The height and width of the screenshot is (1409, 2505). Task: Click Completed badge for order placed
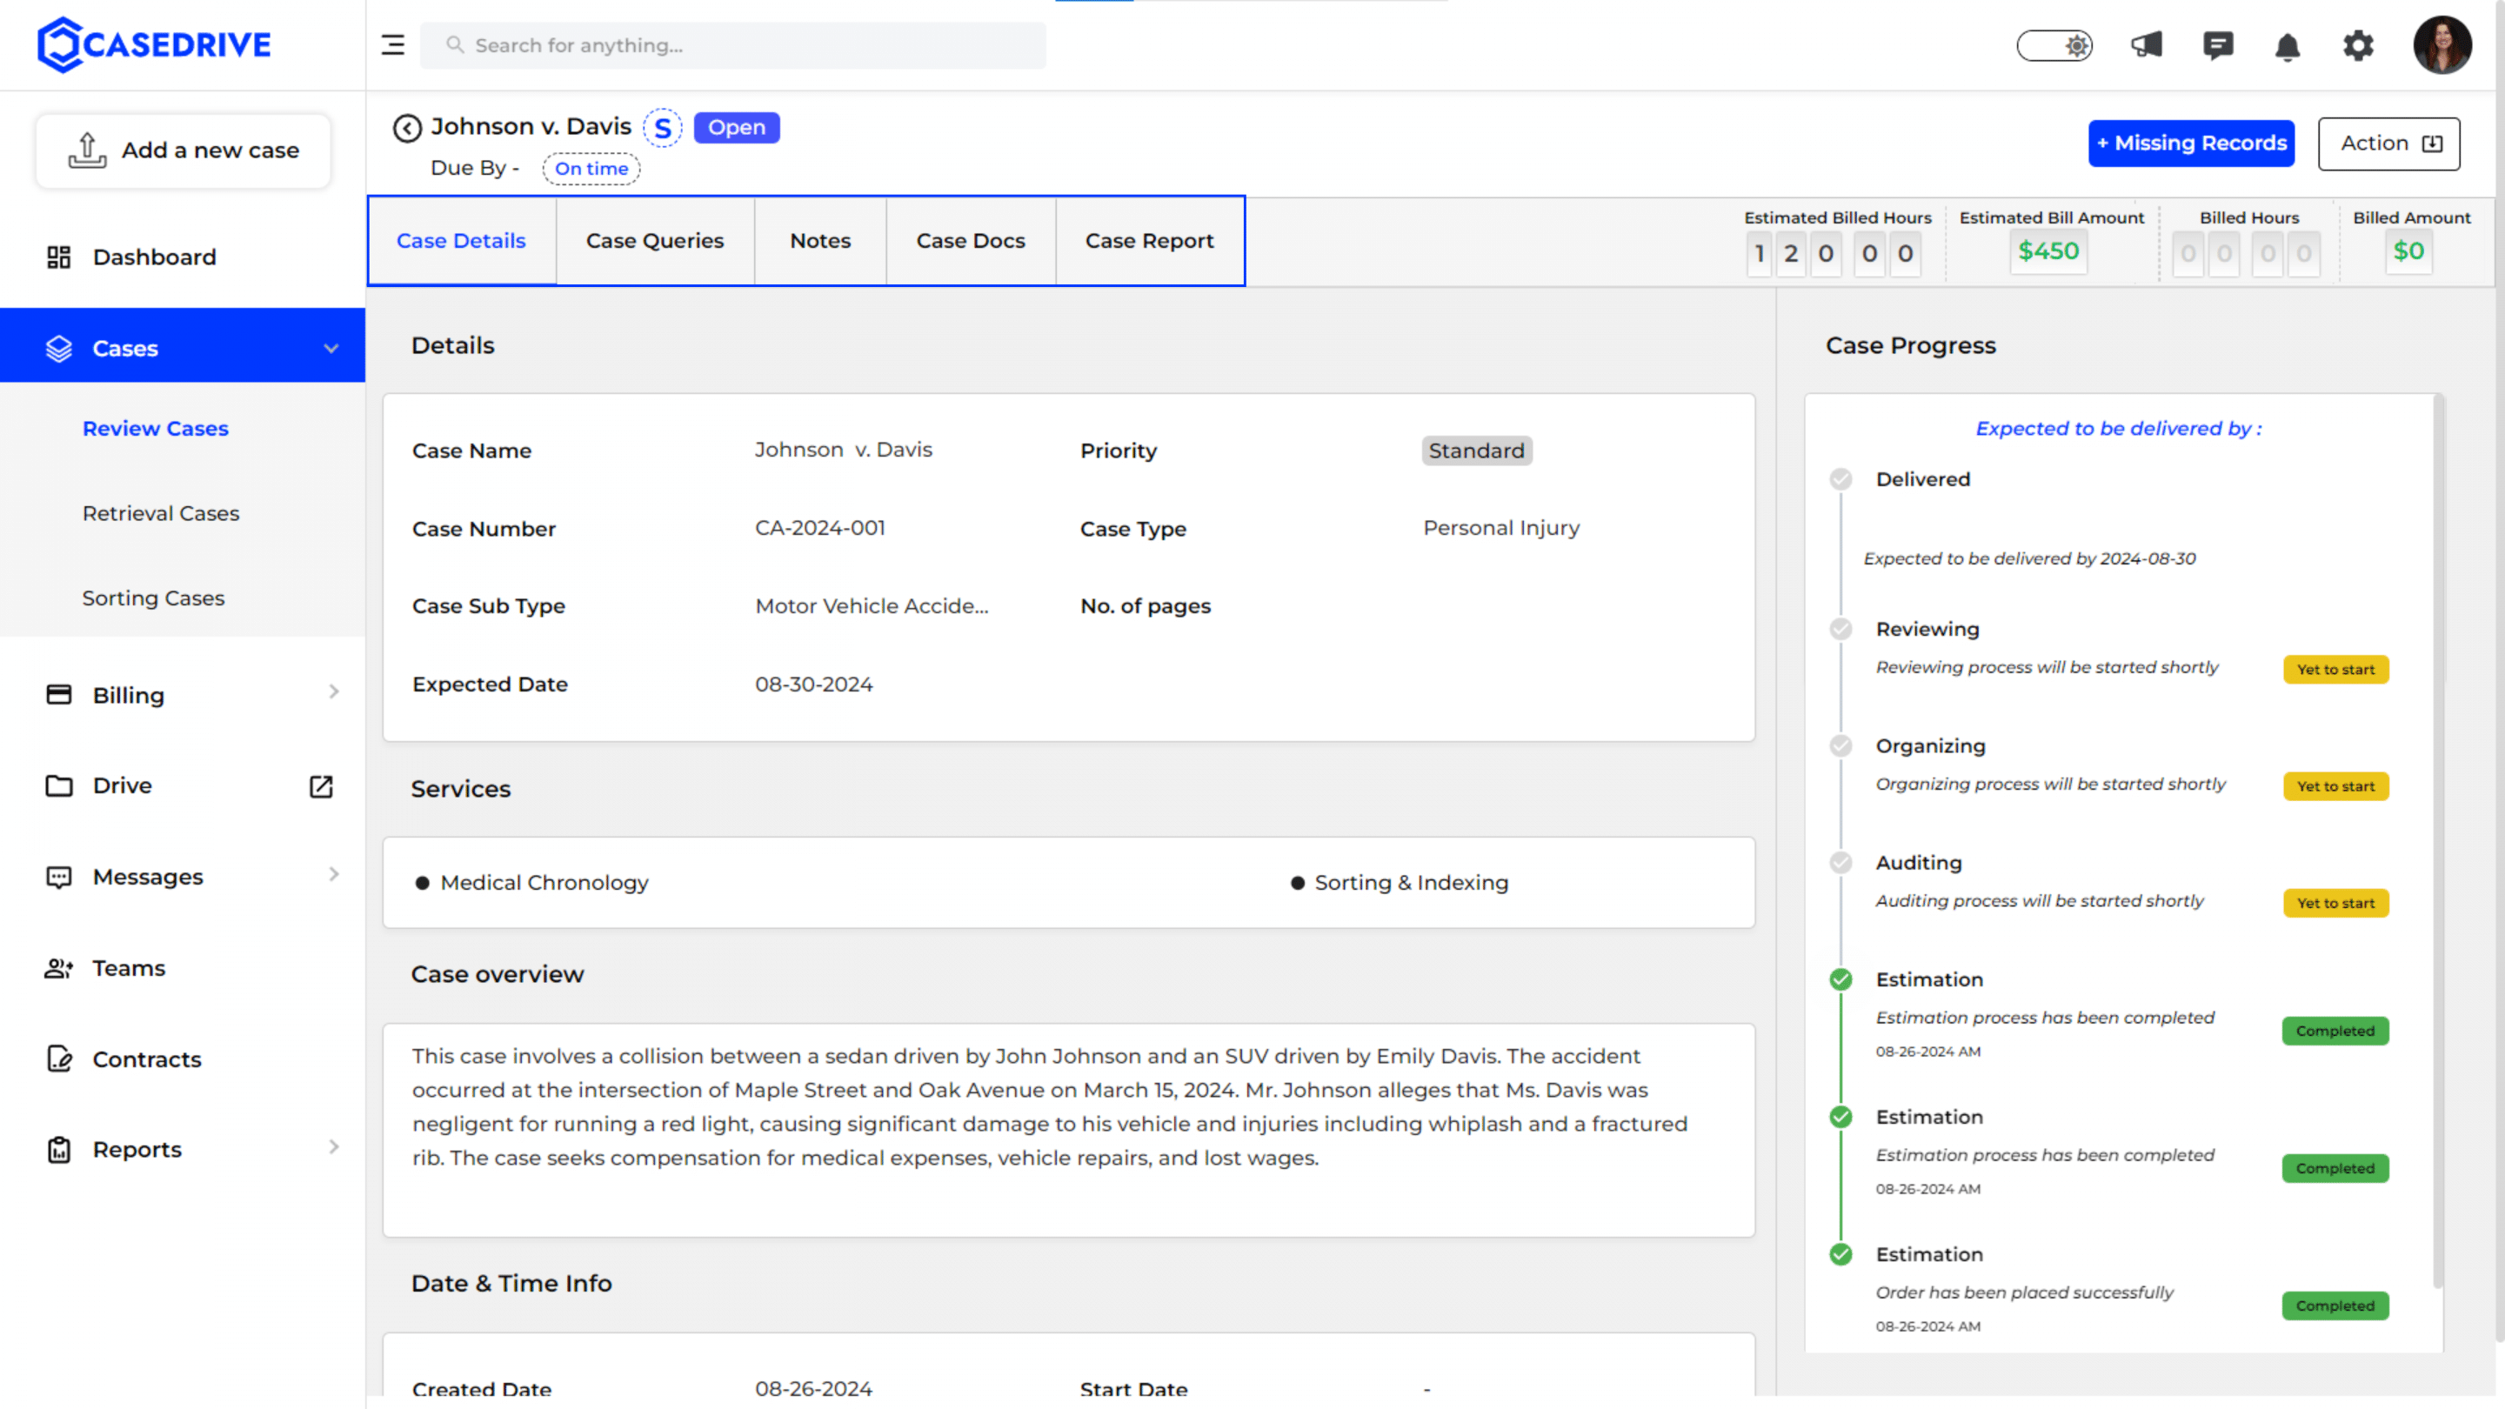tap(2335, 1305)
